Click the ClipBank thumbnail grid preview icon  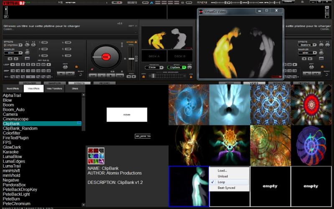click(96, 156)
